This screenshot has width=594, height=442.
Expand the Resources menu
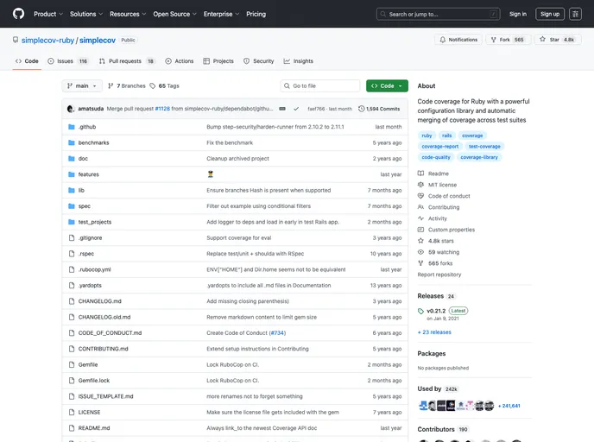click(x=128, y=14)
